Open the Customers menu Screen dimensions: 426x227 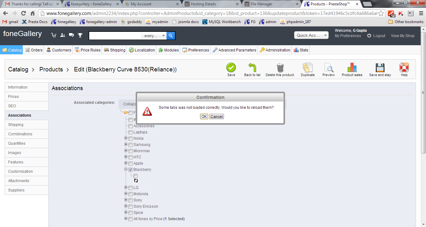[59, 50]
